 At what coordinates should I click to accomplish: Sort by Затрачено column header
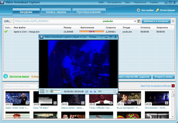[x=163, y=28]
